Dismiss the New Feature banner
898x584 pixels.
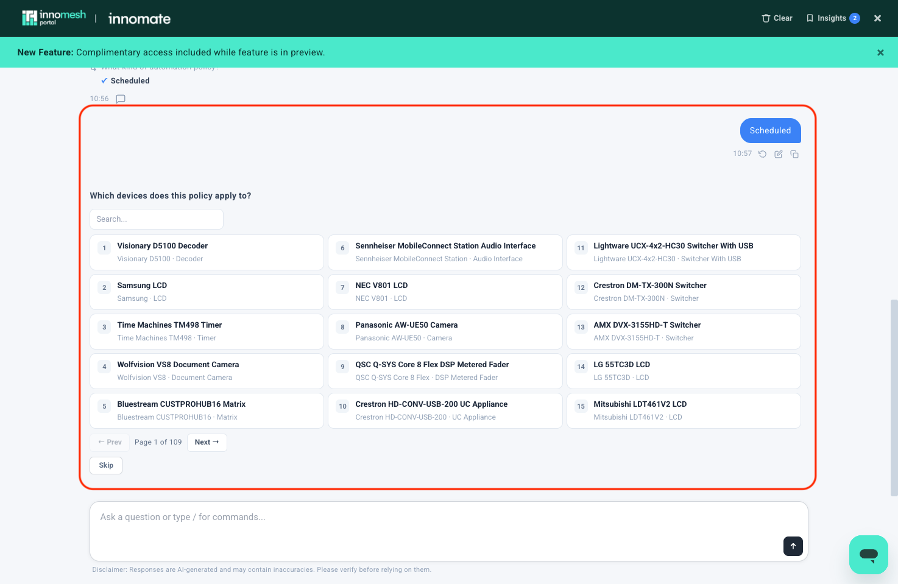tap(880, 52)
